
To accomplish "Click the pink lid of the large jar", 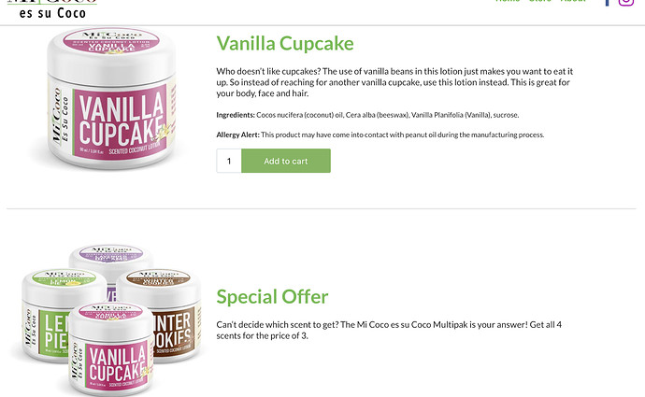I will coord(111,41).
